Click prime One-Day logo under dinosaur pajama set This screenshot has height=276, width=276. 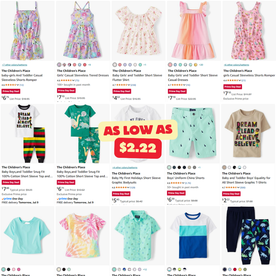67,199
